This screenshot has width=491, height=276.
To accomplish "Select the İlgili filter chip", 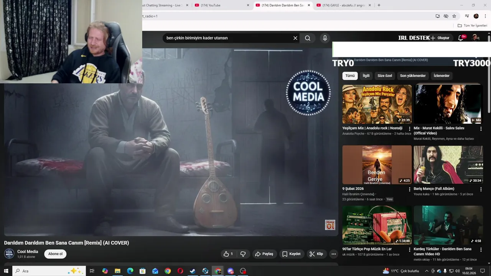I will click(x=366, y=76).
